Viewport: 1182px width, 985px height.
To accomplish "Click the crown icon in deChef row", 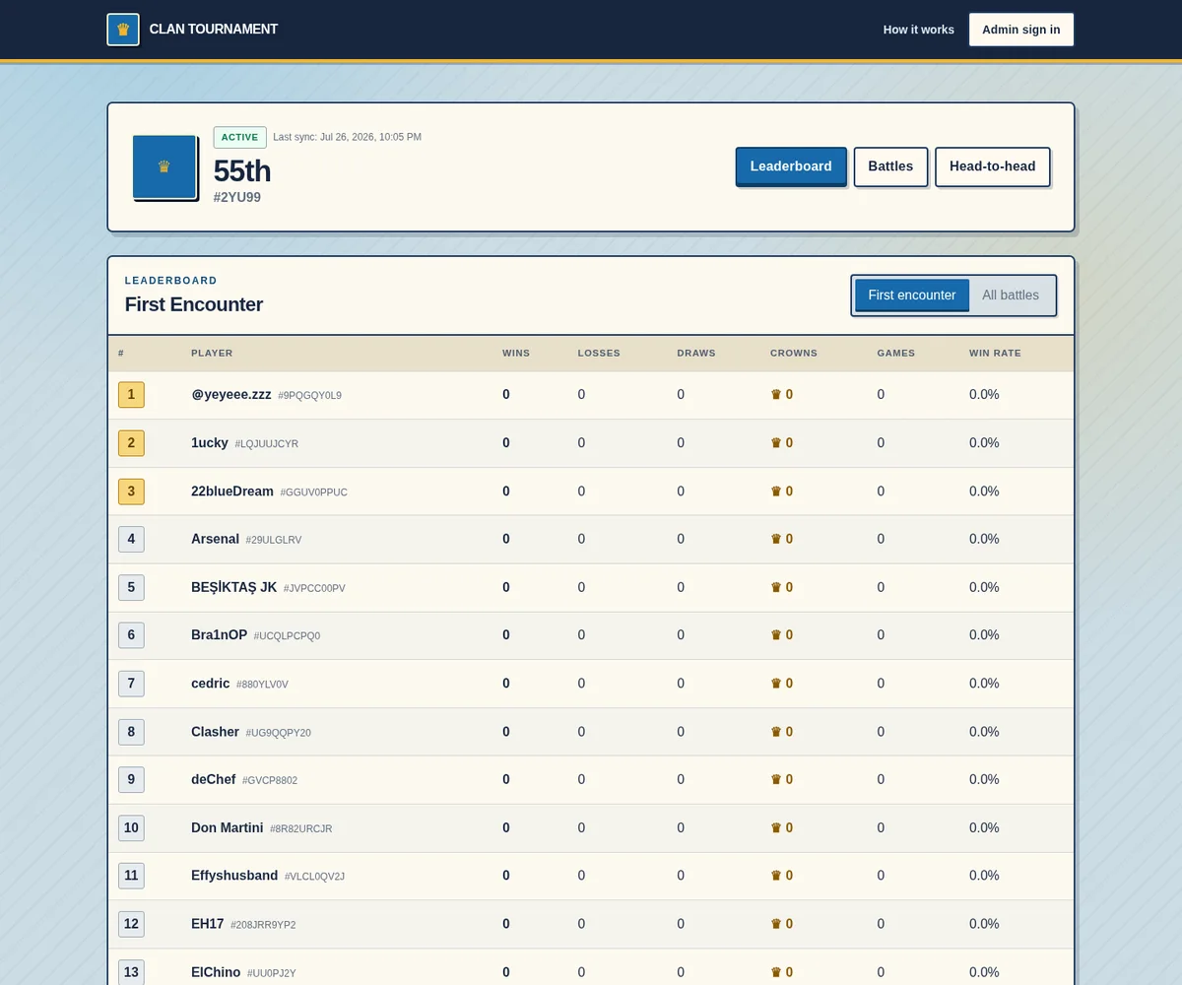I will pyautogui.click(x=776, y=779).
